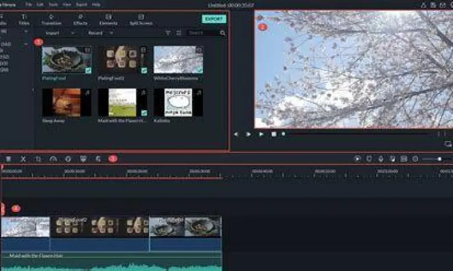Click the Speed gauge icon
The width and height of the screenshot is (453, 271).
[53, 159]
